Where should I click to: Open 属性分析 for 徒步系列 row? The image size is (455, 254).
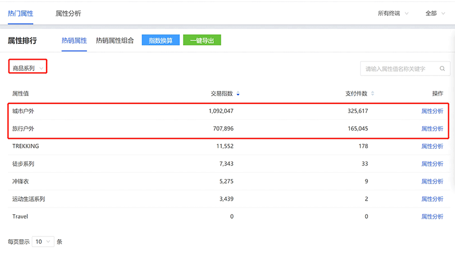pos(432,164)
